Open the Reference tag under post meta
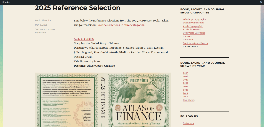Screen dimensions: 264x127 click(40, 33)
